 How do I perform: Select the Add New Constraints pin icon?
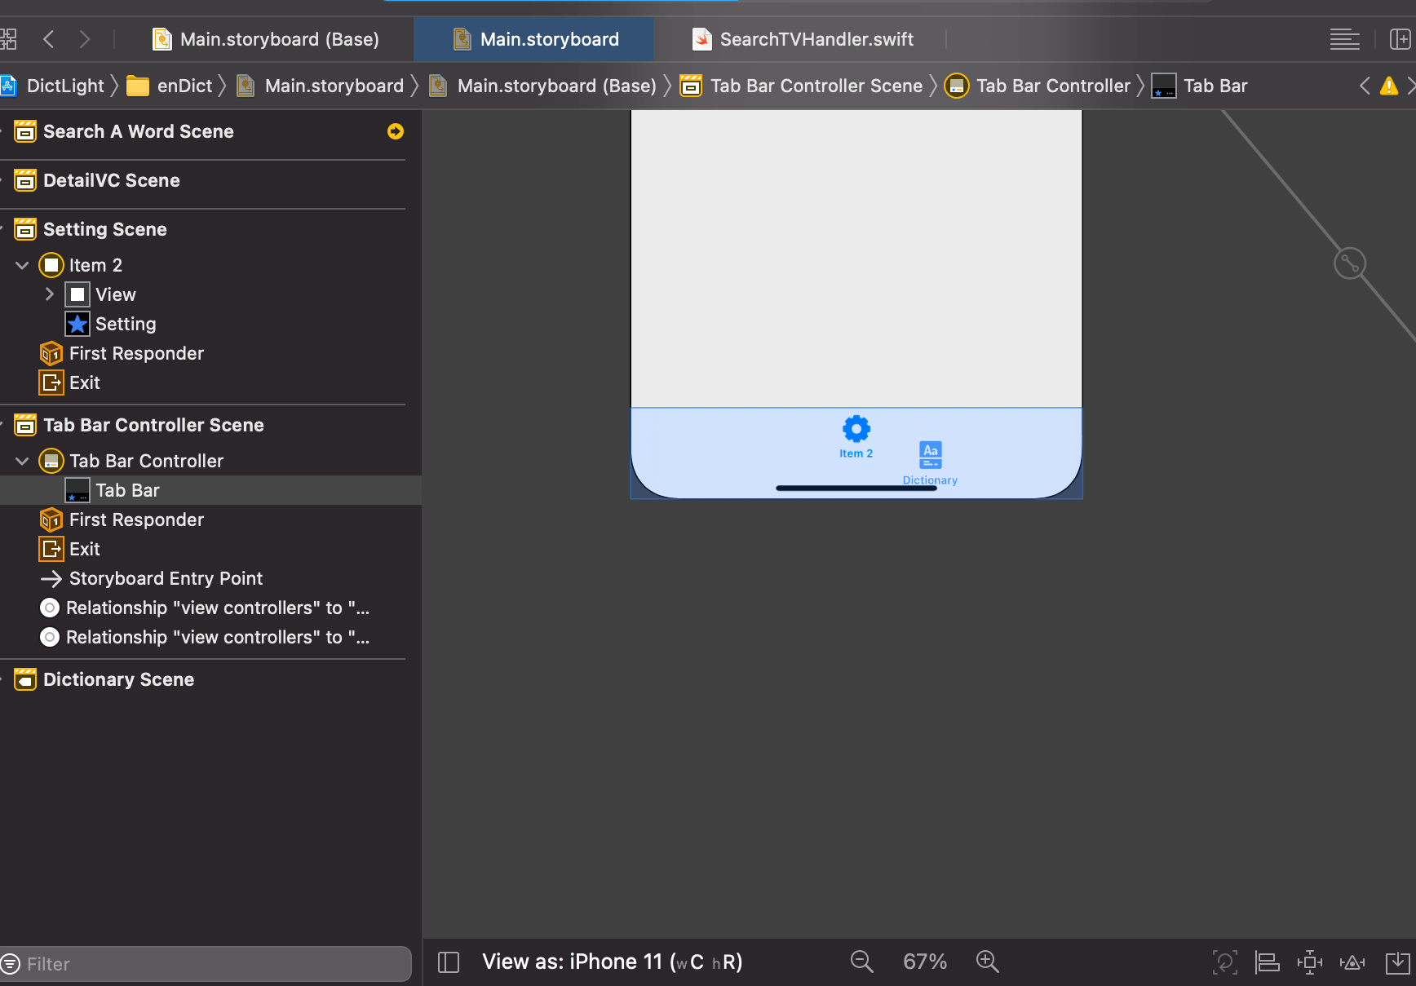1309,962
